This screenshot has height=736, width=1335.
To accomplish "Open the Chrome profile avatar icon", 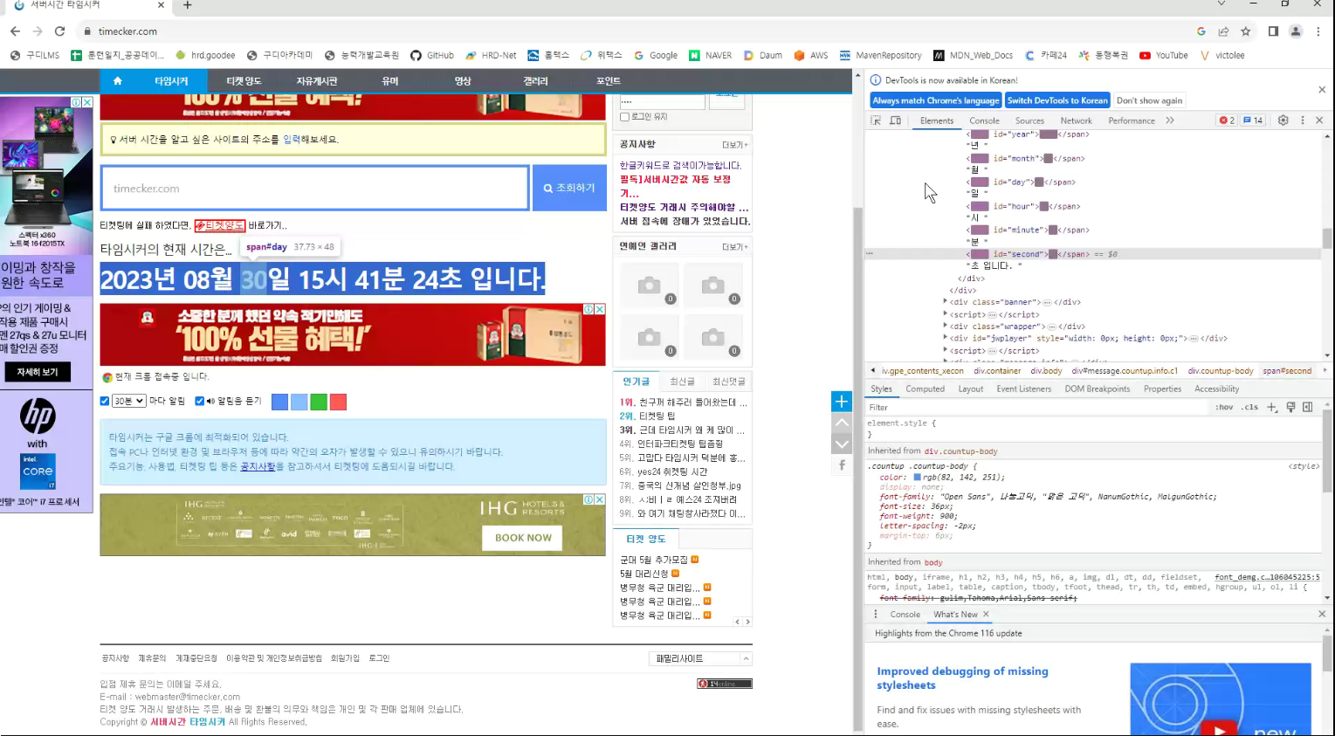I will pos(1296,31).
